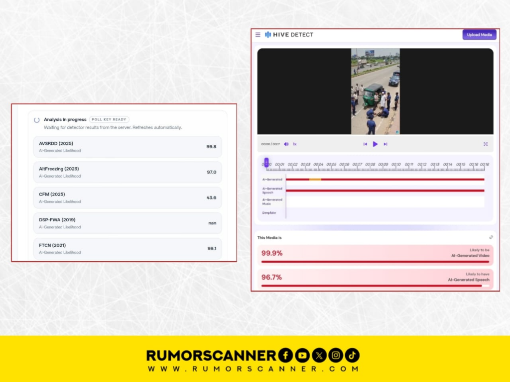Open the Rumor Scanner Facebook icon
Viewport: 510px width, 382px height.
coord(285,355)
